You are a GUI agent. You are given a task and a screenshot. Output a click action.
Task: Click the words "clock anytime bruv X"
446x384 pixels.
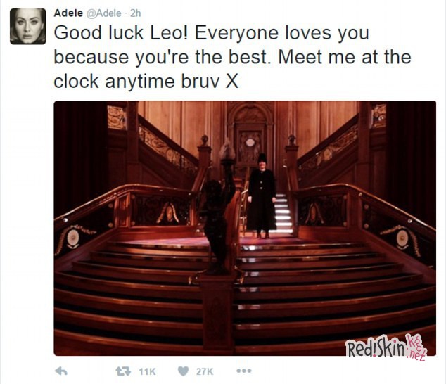coord(146,82)
